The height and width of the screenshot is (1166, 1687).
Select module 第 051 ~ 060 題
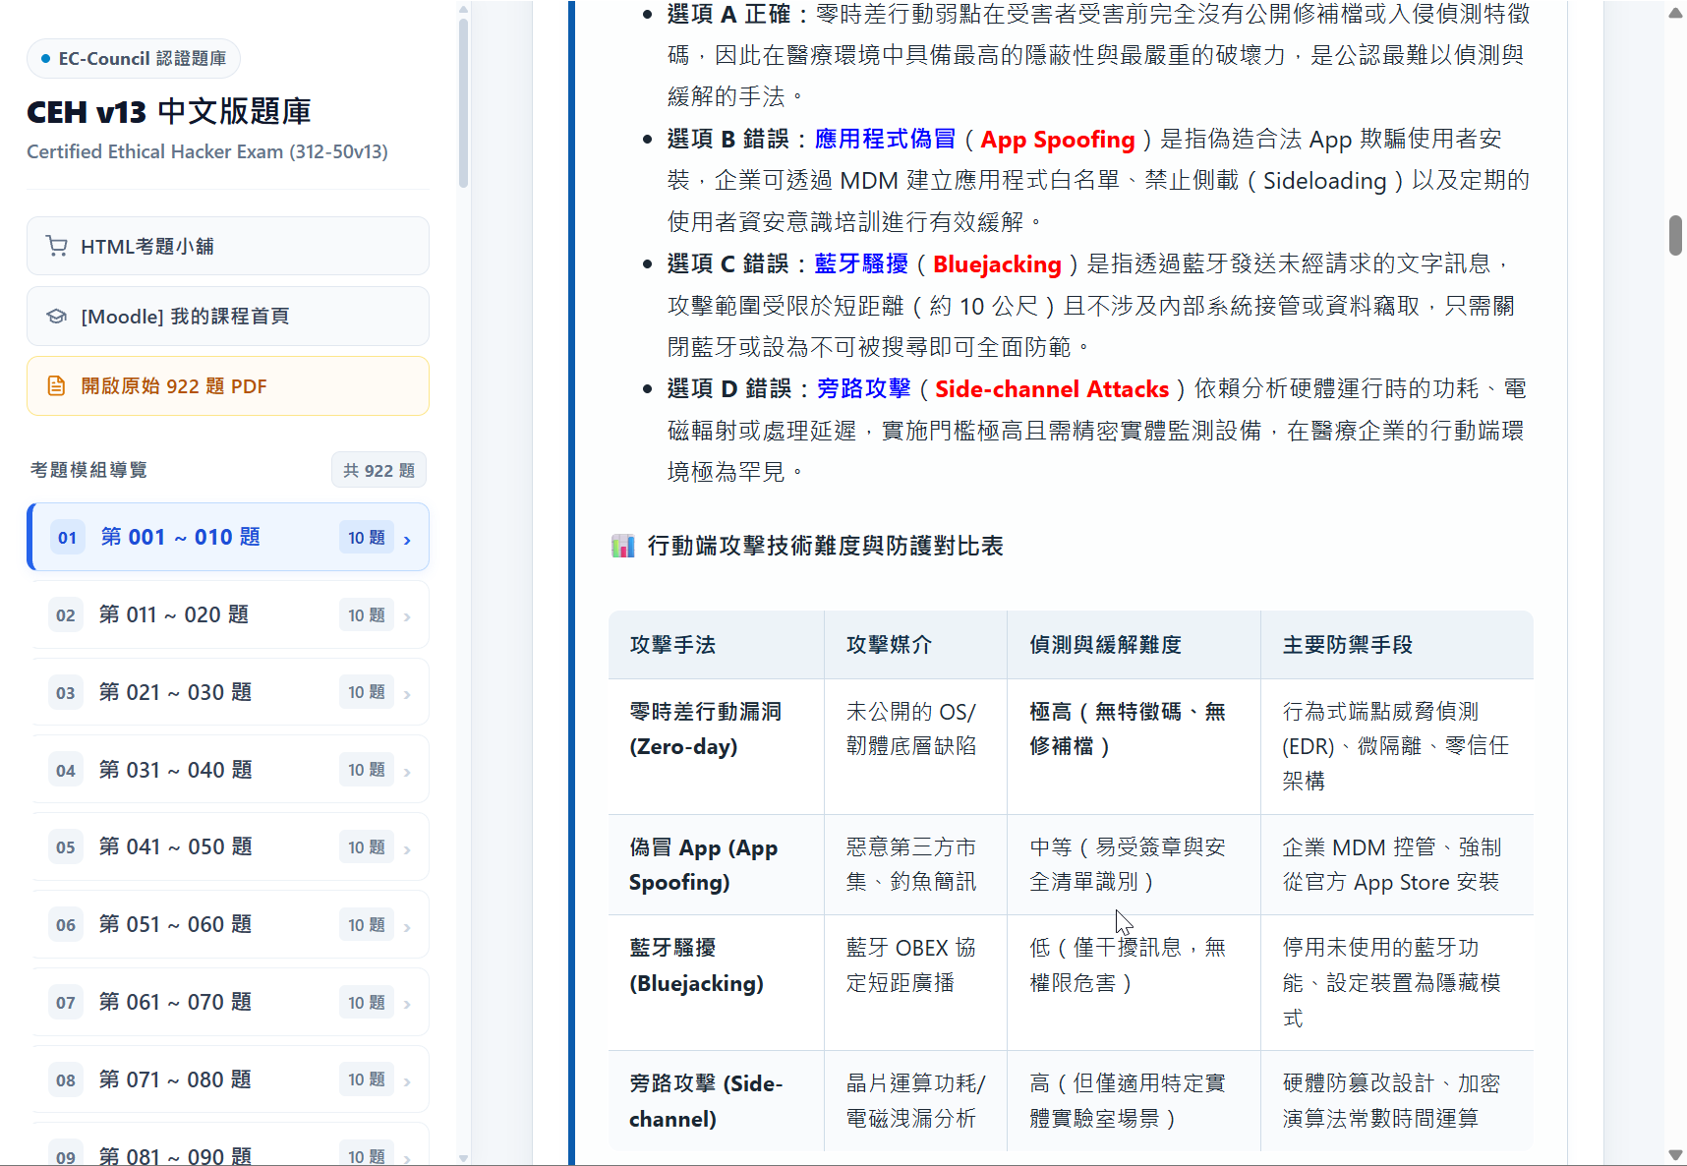[x=228, y=924]
